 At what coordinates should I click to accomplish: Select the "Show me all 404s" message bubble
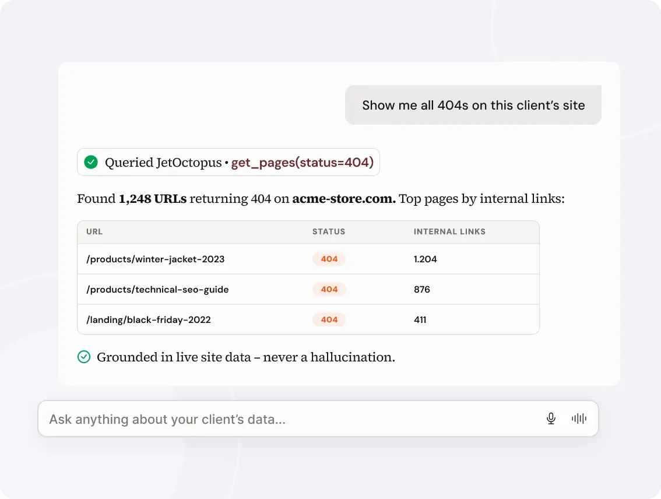[x=473, y=105]
